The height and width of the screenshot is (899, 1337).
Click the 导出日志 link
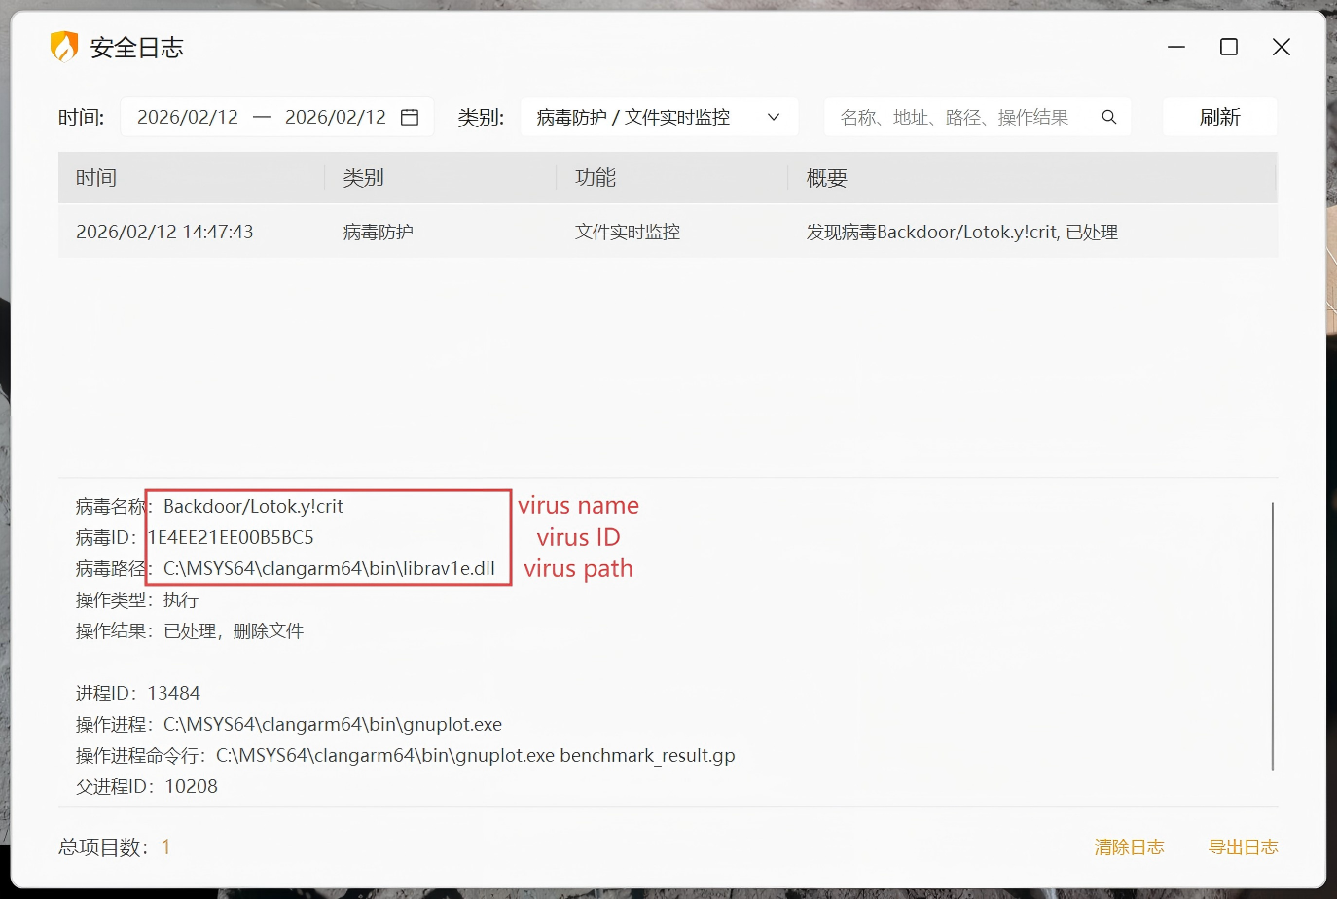pos(1243,846)
